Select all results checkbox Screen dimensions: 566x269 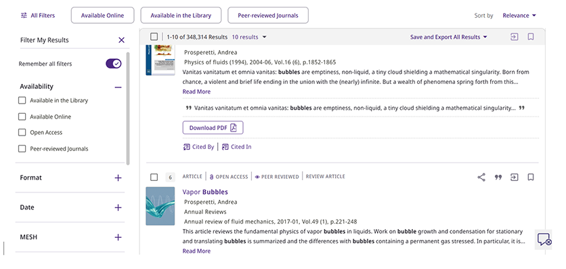(154, 37)
